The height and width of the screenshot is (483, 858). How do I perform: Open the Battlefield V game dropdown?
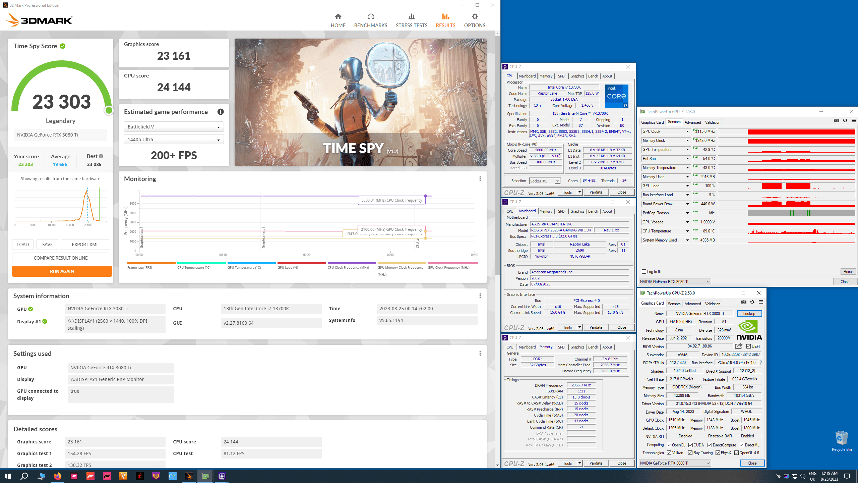pyautogui.click(x=174, y=126)
